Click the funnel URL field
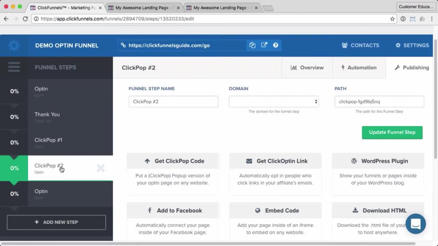The height and width of the screenshot is (246, 438). point(182,45)
